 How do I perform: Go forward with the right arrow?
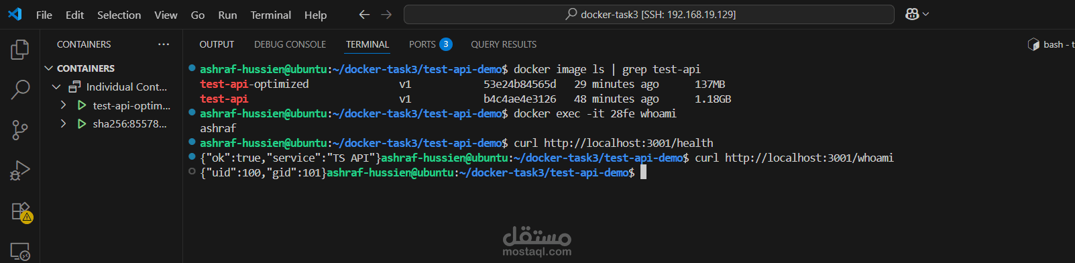(386, 14)
